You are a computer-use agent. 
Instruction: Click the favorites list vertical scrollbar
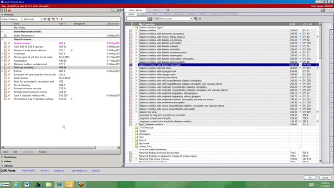(x=320, y=42)
